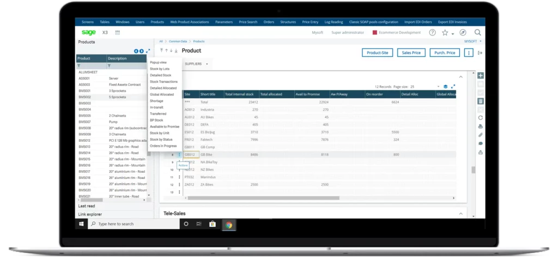558x258 pixels.
Task: Open the Page size dropdown
Action: [438, 87]
